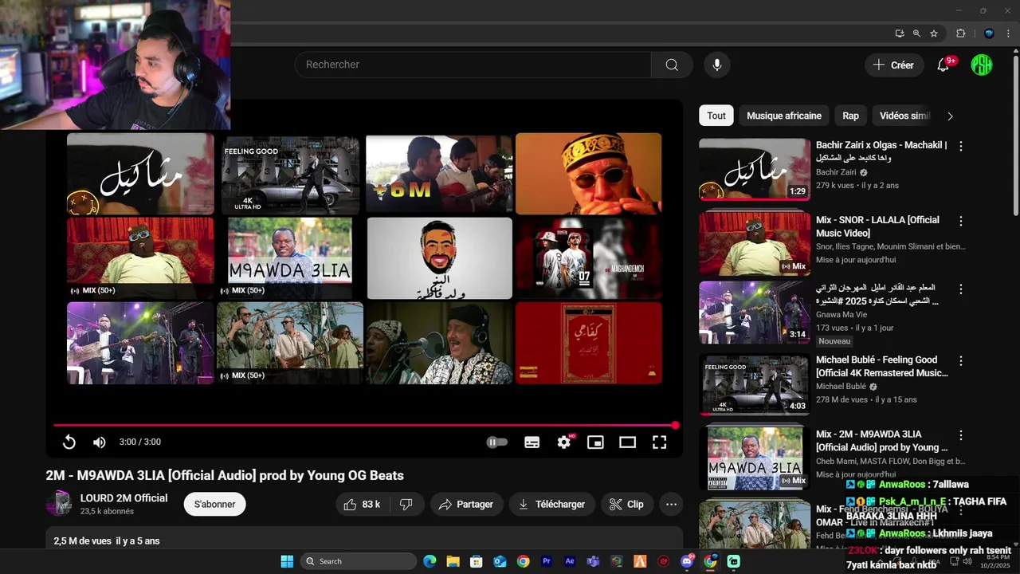This screenshot has width=1020, height=574.
Task: Click the install app icon in address bar
Action: pos(900,33)
